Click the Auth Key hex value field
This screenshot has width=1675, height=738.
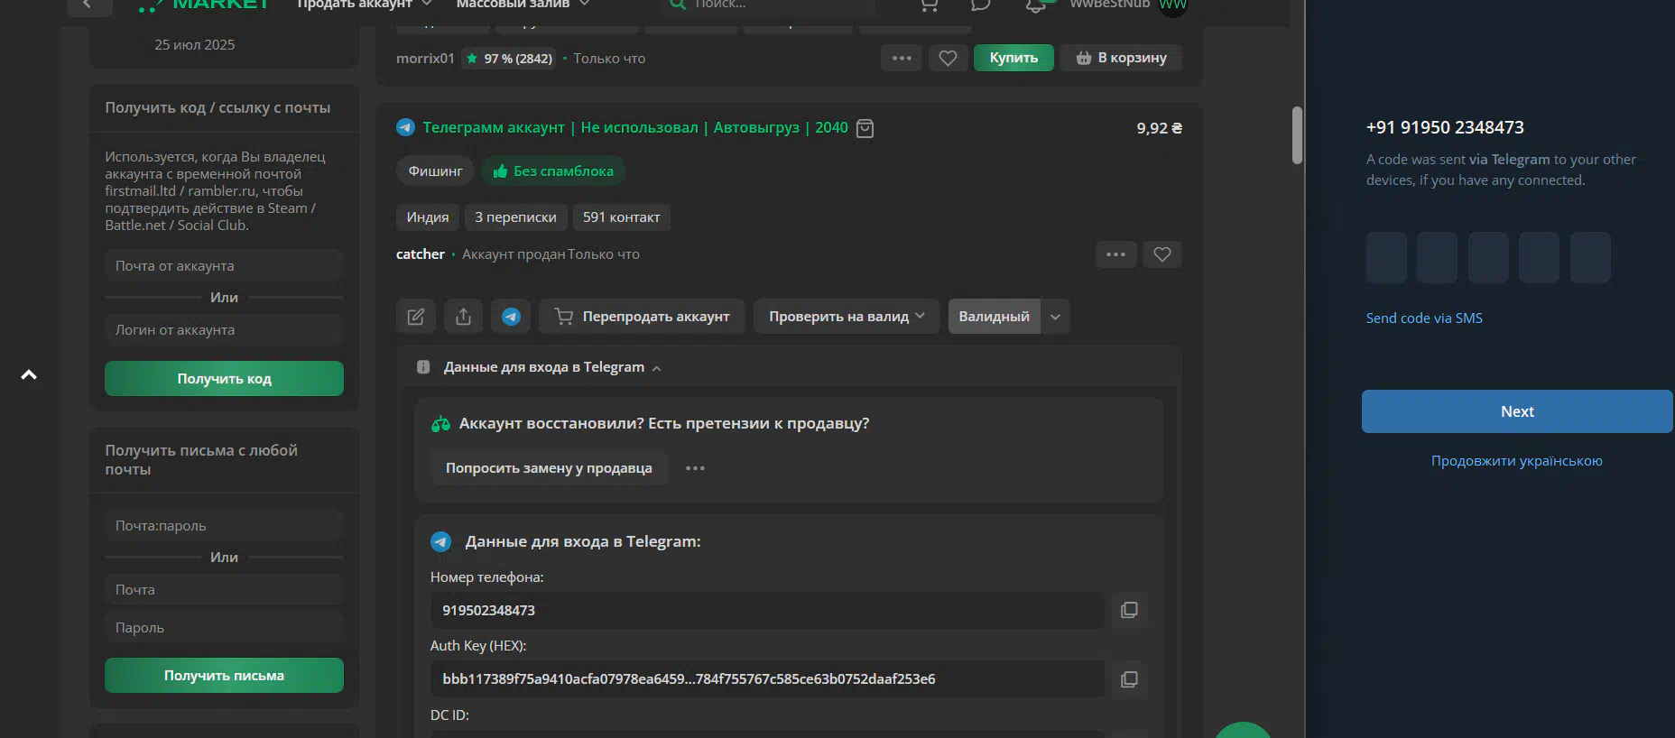(767, 679)
